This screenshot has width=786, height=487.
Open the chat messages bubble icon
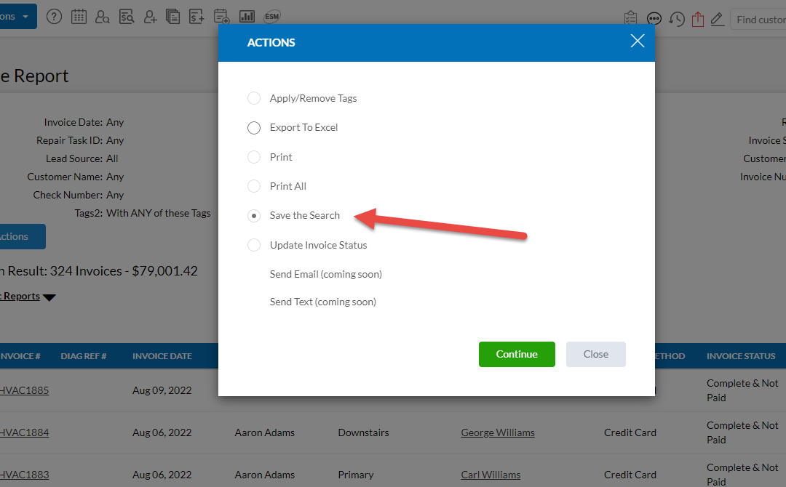(654, 19)
